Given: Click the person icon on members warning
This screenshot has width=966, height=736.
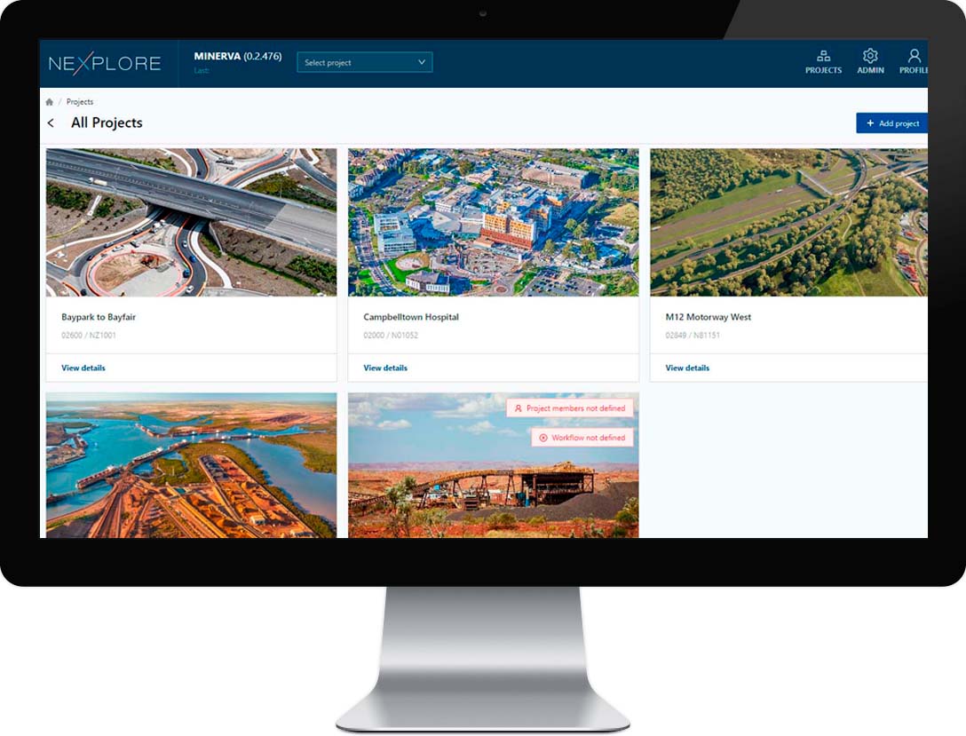Looking at the screenshot, I should (519, 408).
